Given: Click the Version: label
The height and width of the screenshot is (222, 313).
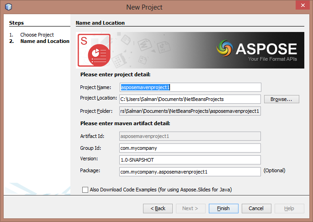Looking at the screenshot, I should [89, 159].
